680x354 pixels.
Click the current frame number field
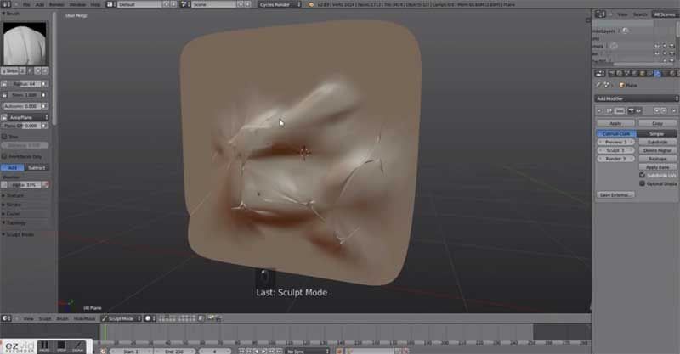tap(214, 351)
